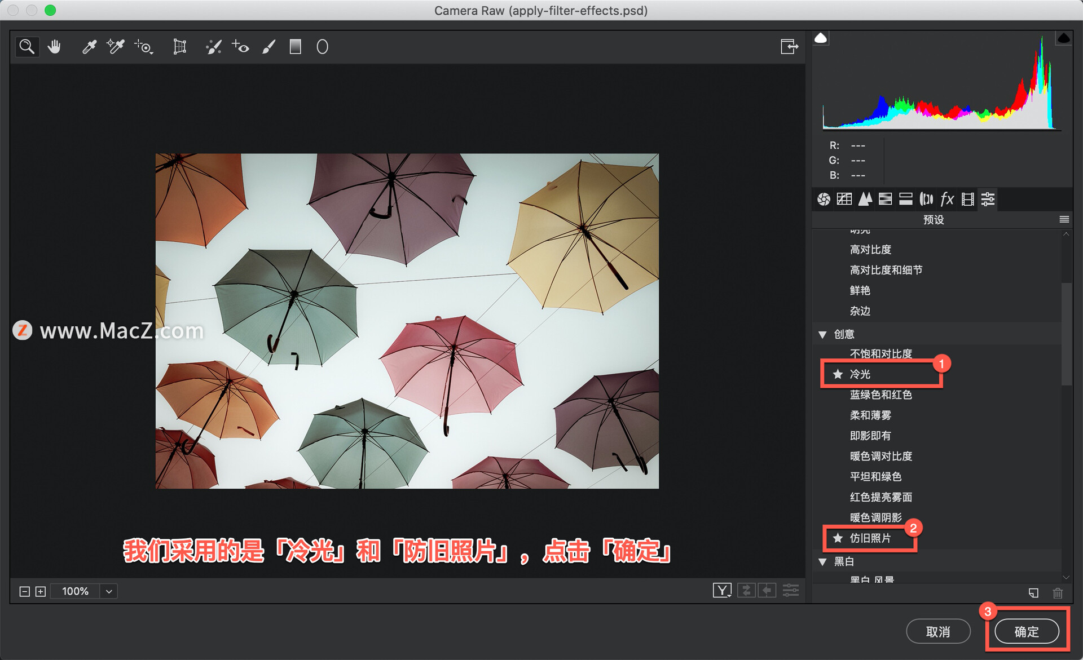
Task: Collapse the 创意 preset group
Action: click(822, 335)
